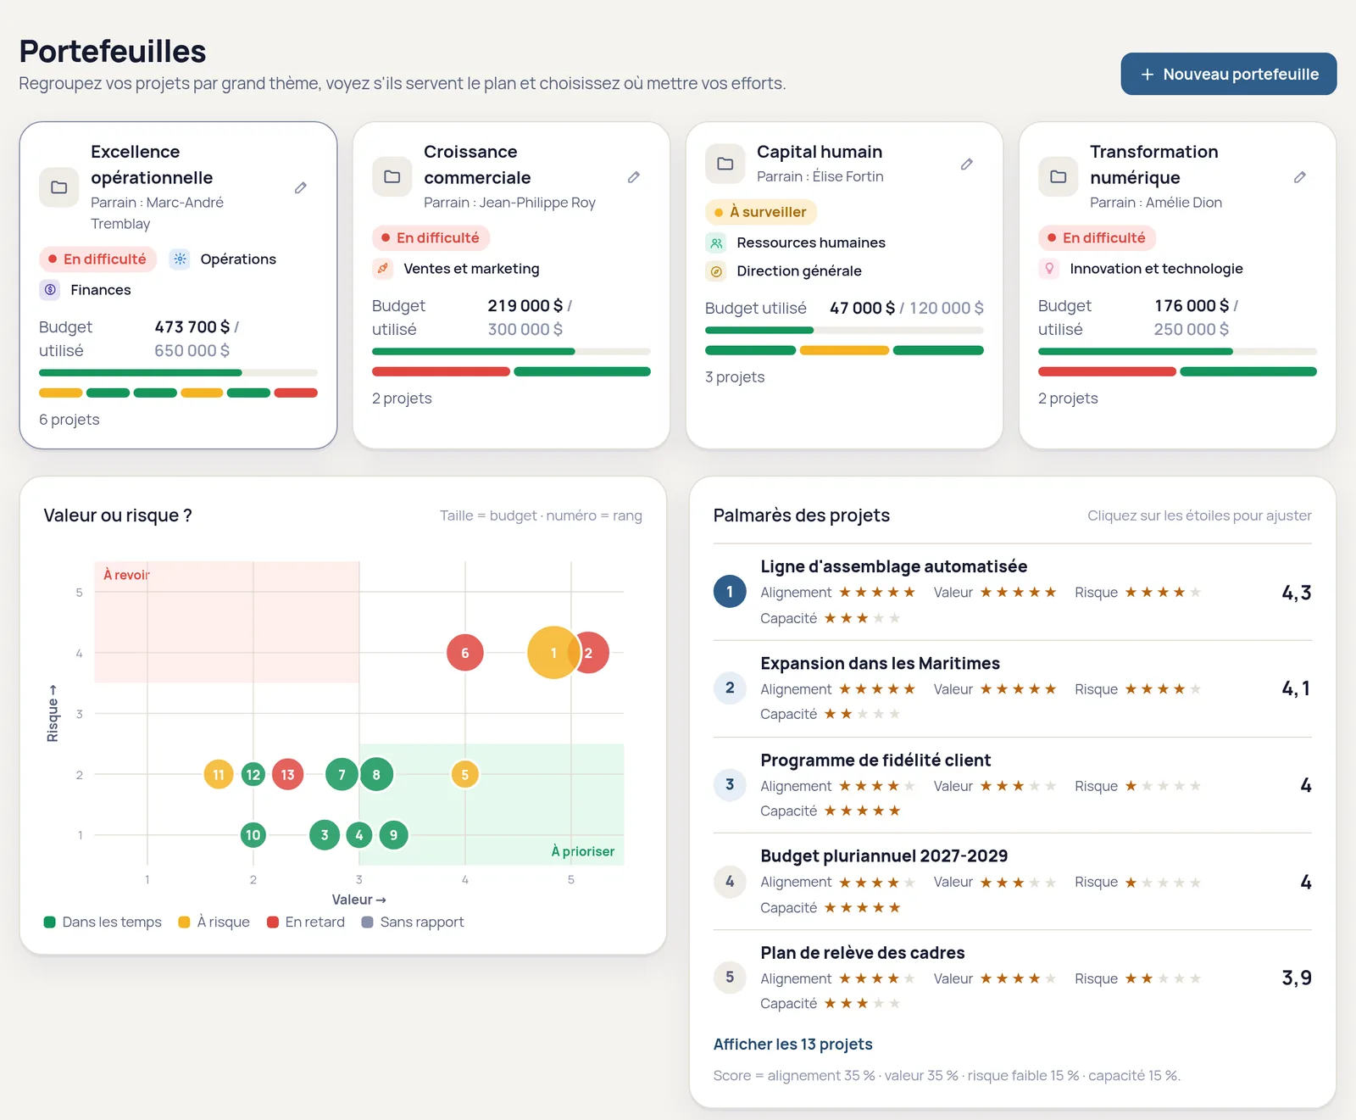
Task: Click the Innovation et technologie bulb icon
Action: click(x=1049, y=269)
